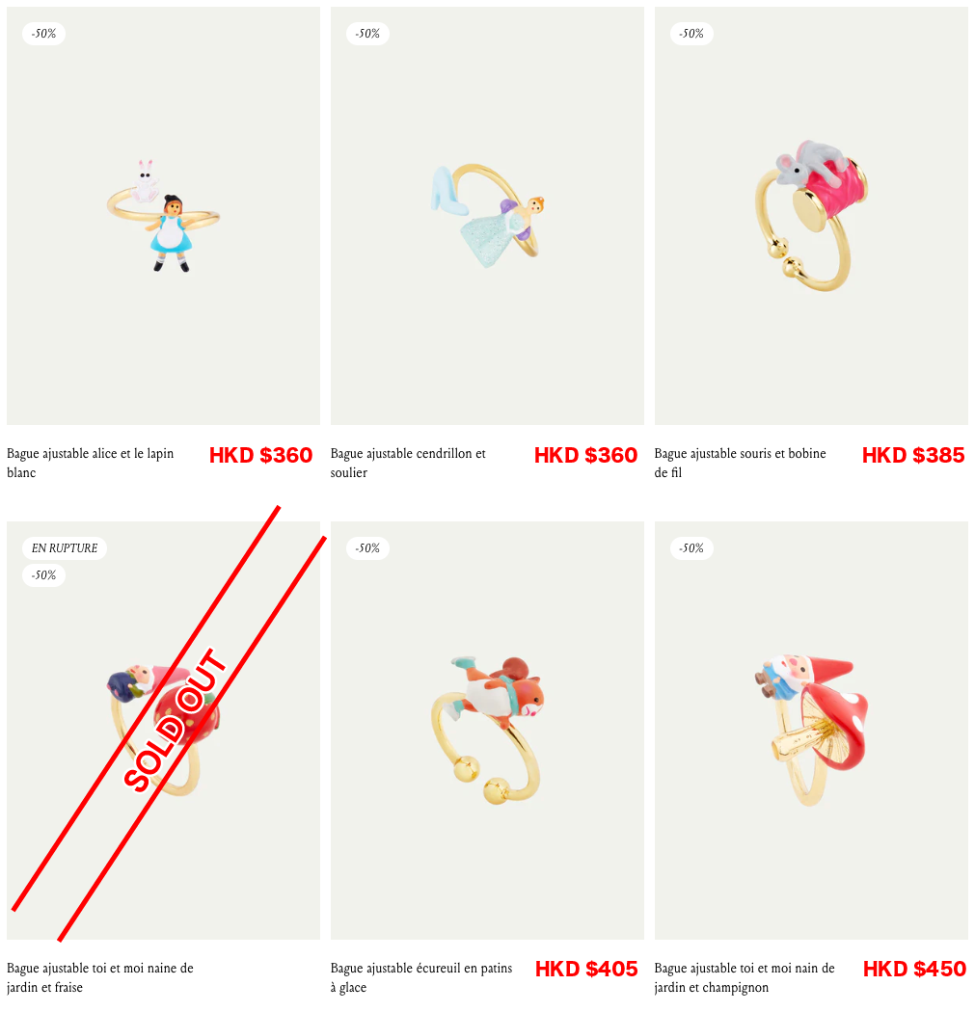Click the -50% badge on mushroom gnome ring
This screenshot has height=1012, width=975.
pos(692,548)
